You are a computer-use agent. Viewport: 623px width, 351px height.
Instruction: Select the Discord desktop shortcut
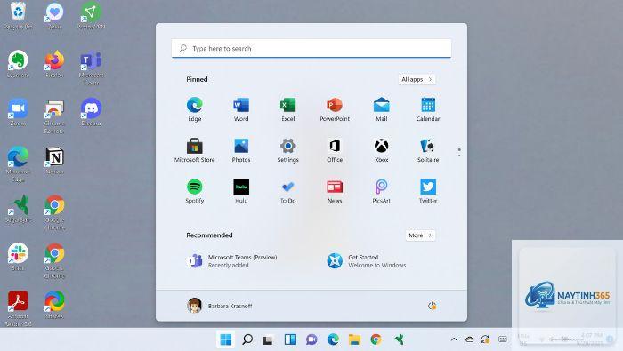point(91,113)
